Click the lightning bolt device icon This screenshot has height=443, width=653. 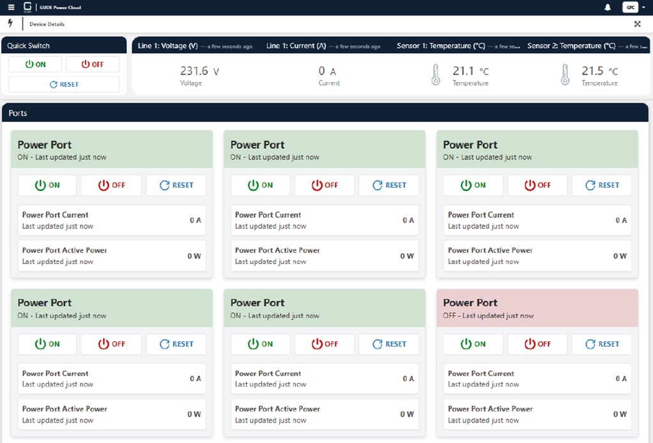click(10, 24)
